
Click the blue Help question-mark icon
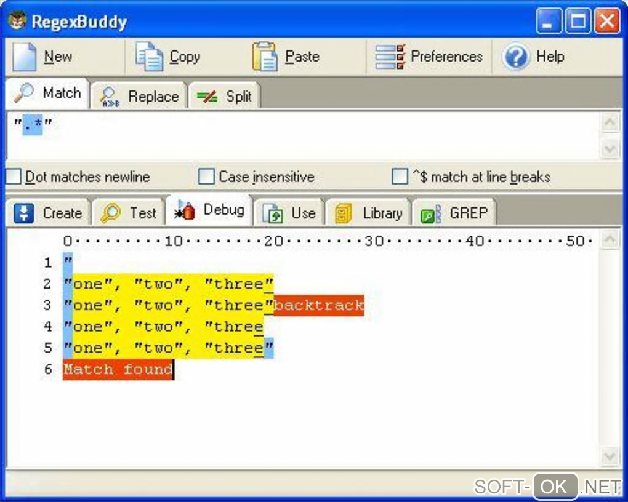[x=517, y=57]
